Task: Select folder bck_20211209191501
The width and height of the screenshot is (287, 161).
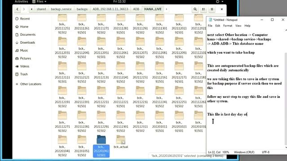Action: [x=179, y=48]
